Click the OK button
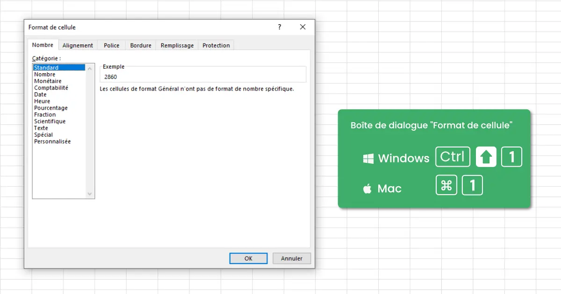 click(248, 259)
